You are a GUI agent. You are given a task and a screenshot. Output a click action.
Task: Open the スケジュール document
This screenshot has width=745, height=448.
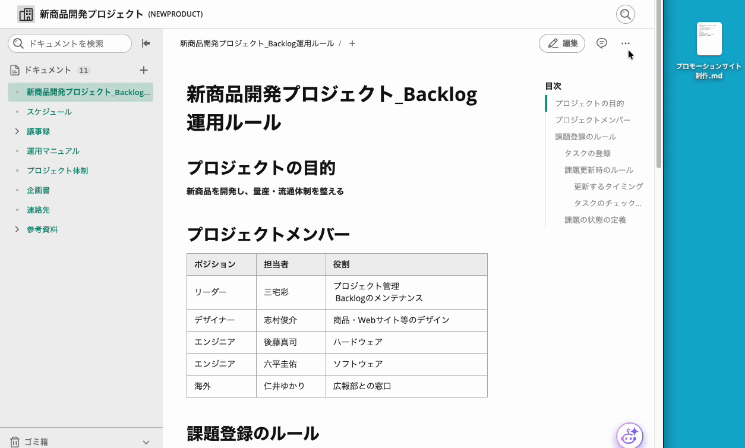pyautogui.click(x=49, y=111)
